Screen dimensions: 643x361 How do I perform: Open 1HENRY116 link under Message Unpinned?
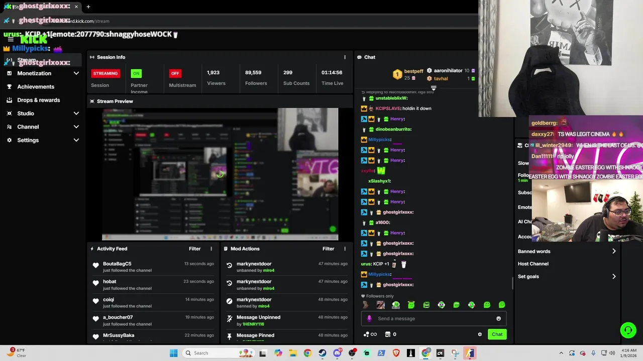[253, 324]
